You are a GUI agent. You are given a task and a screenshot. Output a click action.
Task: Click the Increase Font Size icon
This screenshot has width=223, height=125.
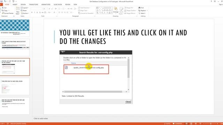(49, 9)
